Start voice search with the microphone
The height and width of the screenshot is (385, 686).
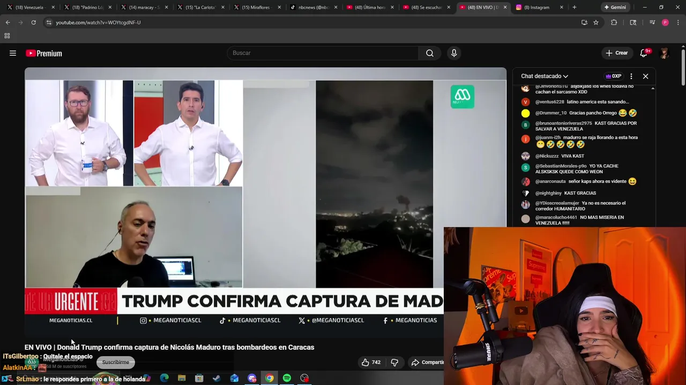click(454, 53)
